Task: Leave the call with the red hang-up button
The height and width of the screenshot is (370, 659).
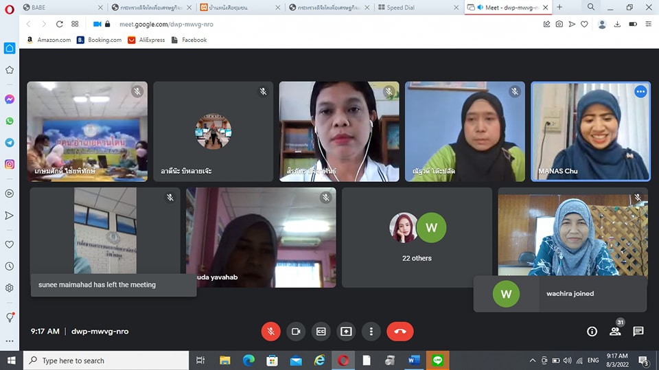Action: pyautogui.click(x=400, y=332)
